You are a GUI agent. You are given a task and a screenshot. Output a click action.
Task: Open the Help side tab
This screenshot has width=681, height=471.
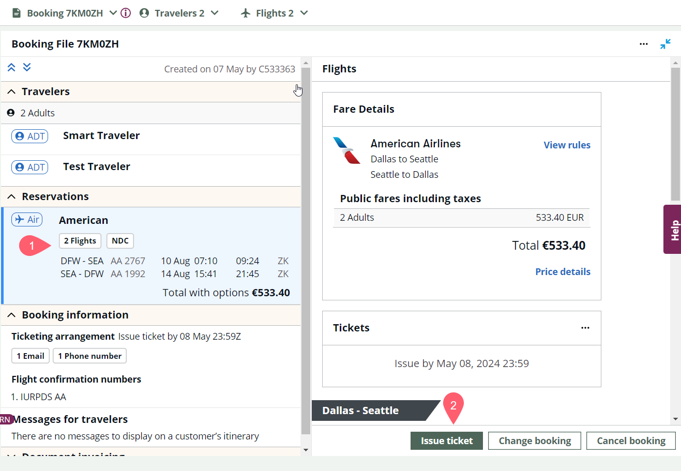pos(673,230)
